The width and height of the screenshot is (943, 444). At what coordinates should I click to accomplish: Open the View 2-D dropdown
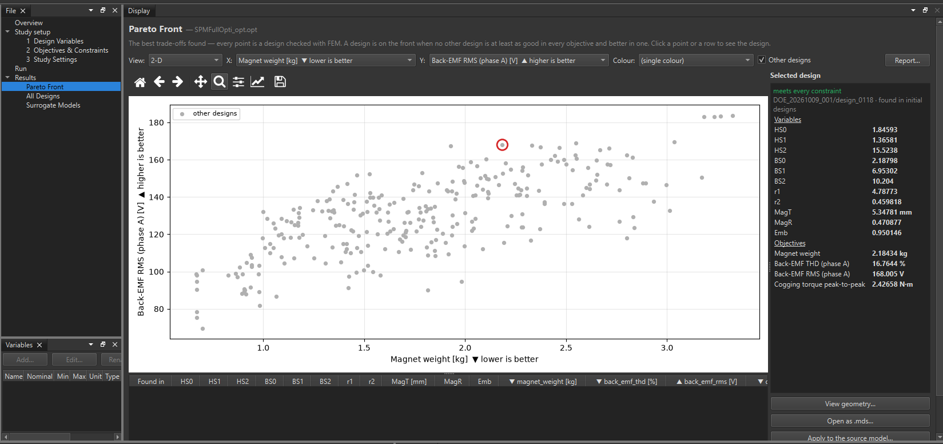click(185, 60)
